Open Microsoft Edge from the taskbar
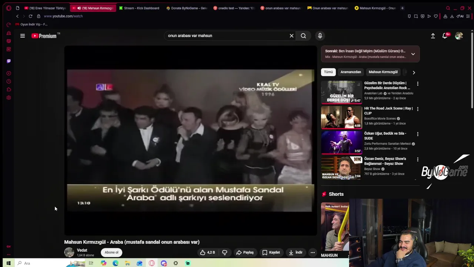Image resolution: width=474 pixels, height=267 pixels. coord(116,263)
